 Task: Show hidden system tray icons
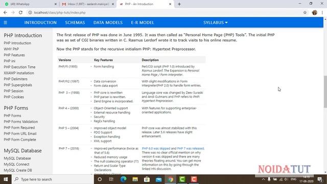[264, 179]
